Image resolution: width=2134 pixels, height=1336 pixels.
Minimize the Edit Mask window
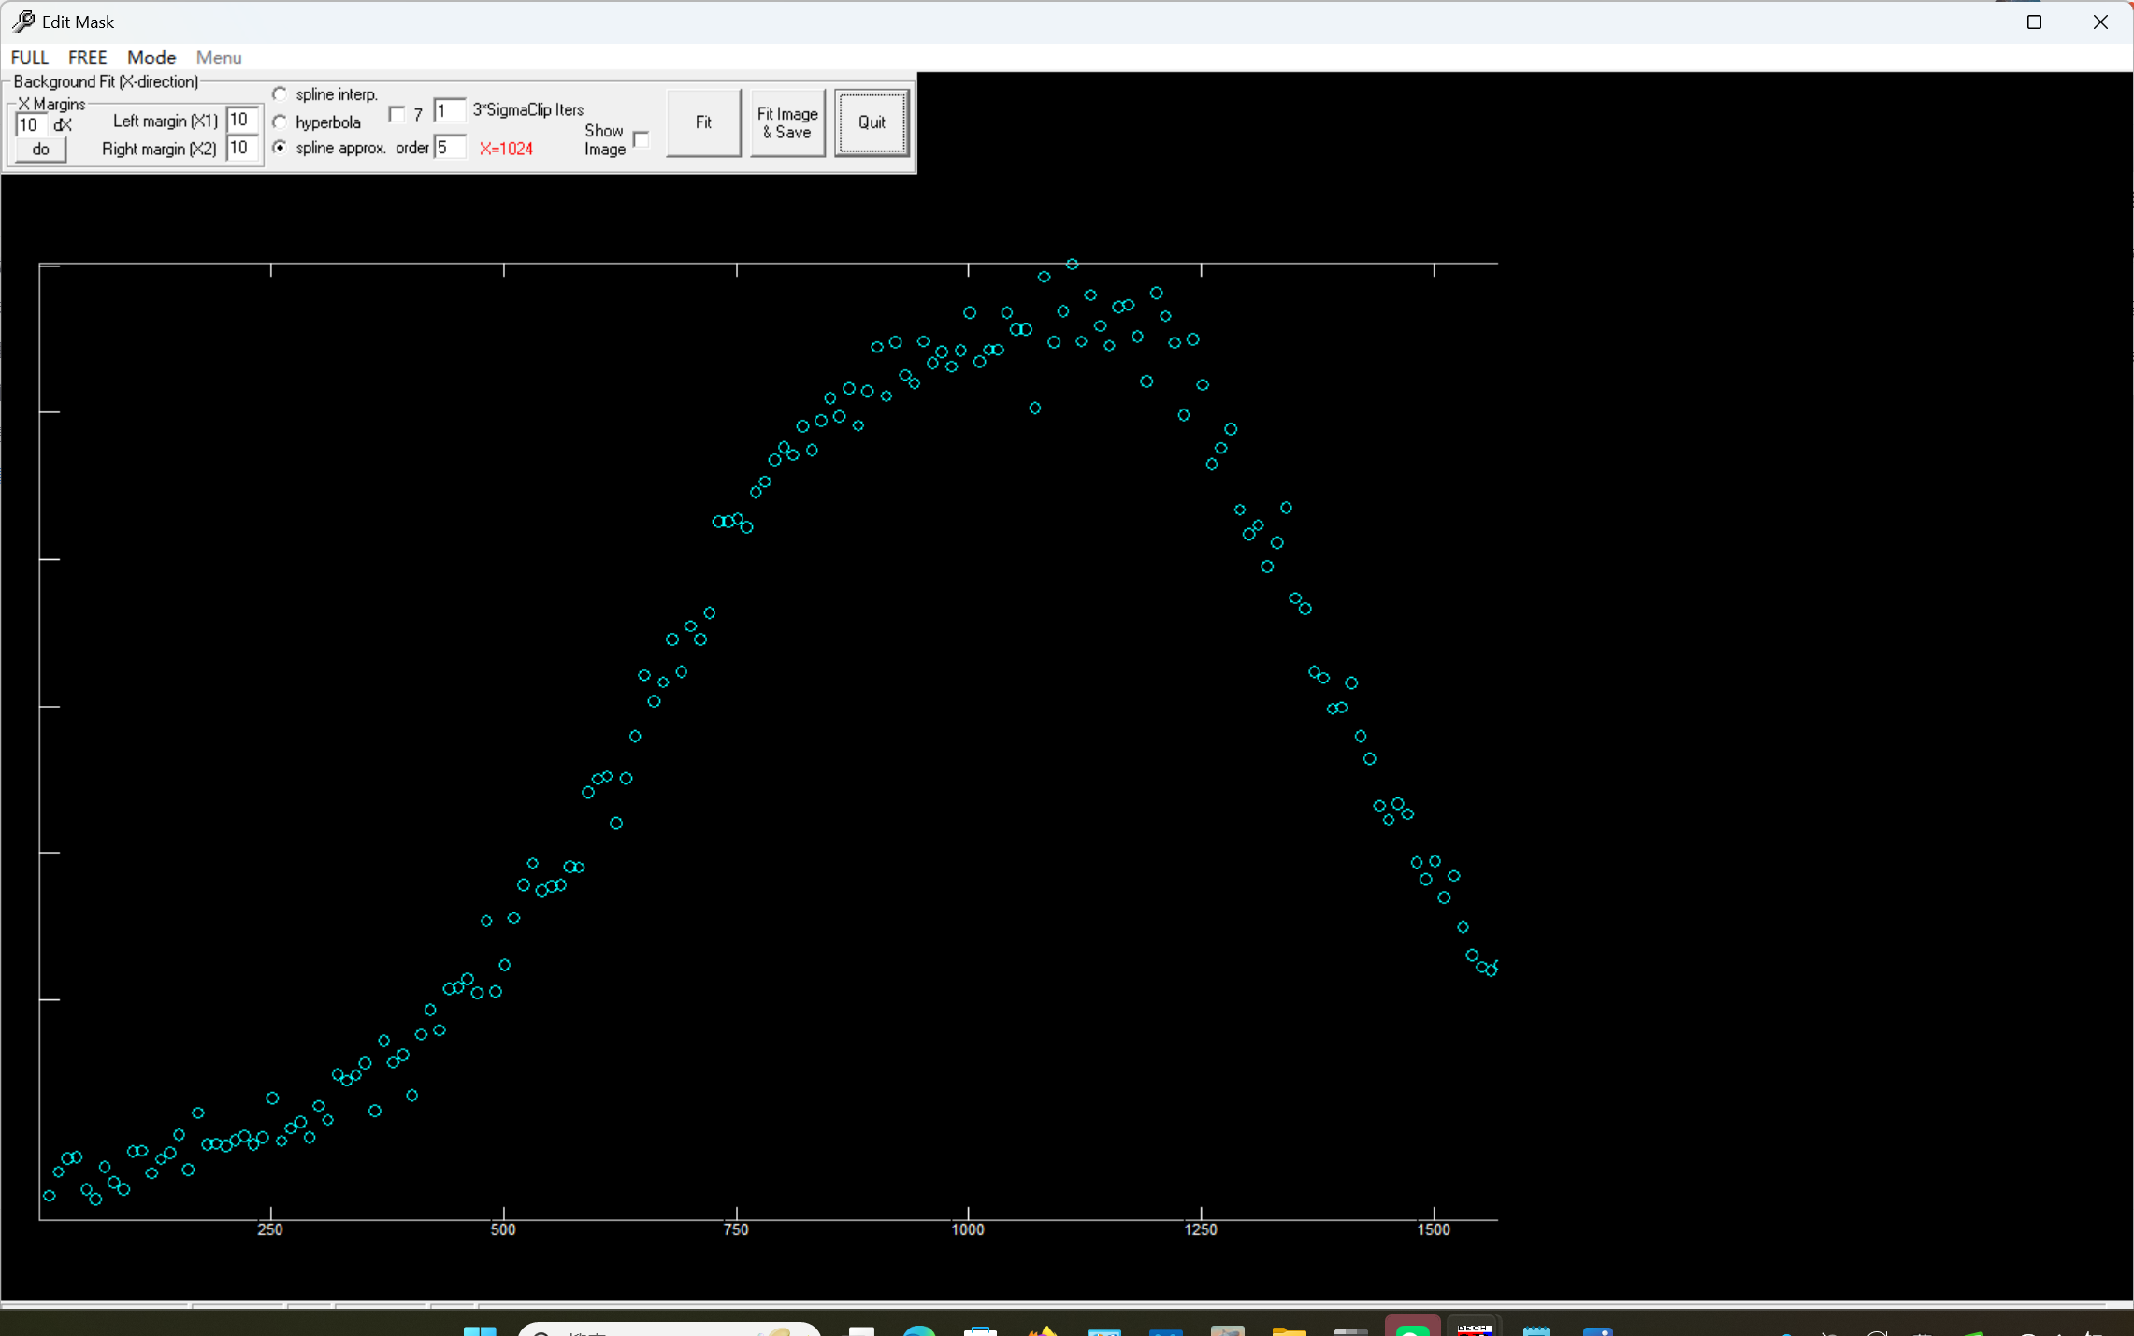click(1969, 22)
